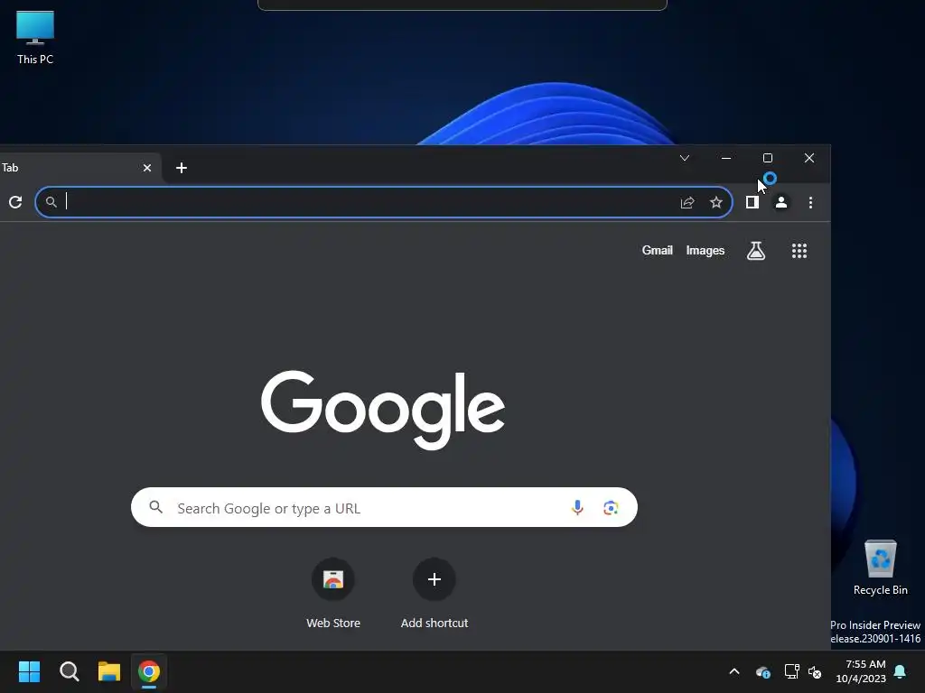925x693 pixels.
Task: Open the OneDrive cloud tray icon
Action: tap(762, 671)
